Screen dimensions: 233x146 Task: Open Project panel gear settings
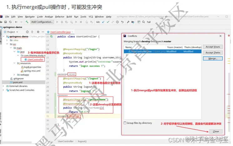point(38,32)
